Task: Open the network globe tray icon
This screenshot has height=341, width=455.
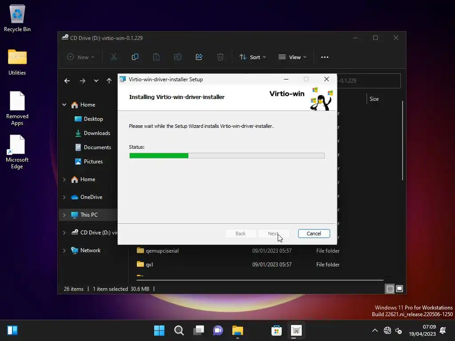Action: tap(387, 330)
